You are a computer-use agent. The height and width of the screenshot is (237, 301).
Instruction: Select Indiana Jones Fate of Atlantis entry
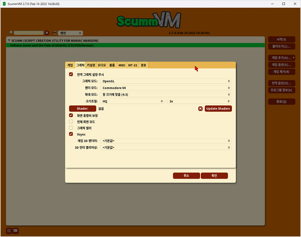coord(135,45)
